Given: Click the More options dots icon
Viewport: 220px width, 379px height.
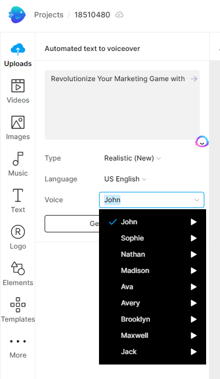Looking at the screenshot, I should 18,341.
